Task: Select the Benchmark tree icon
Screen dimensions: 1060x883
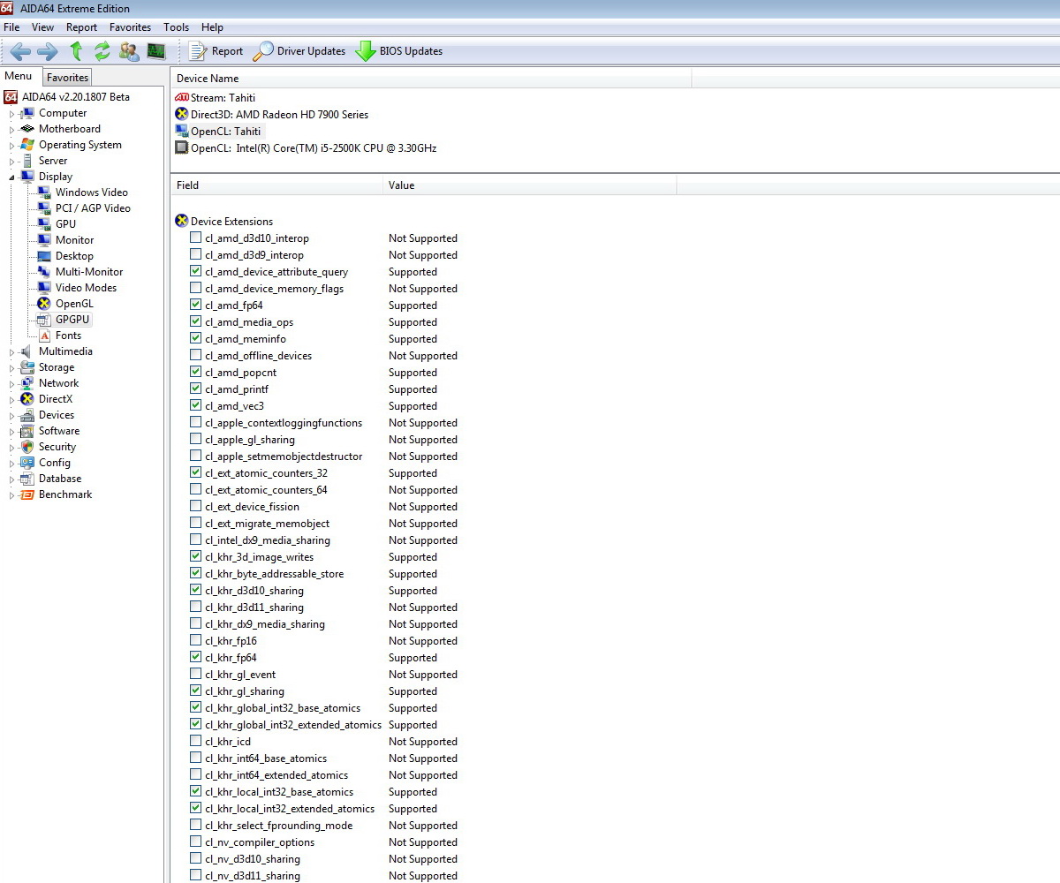Action: (x=27, y=494)
